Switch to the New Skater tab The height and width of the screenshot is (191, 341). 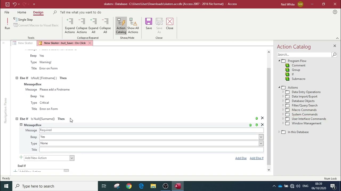point(23,43)
